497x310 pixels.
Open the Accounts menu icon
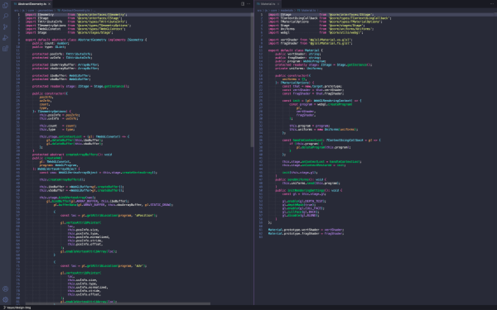click(5, 289)
